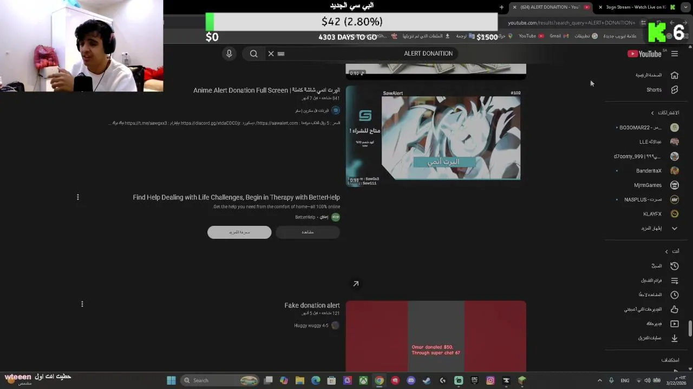
Task: Show hidden system tray icons
Action: (599, 380)
